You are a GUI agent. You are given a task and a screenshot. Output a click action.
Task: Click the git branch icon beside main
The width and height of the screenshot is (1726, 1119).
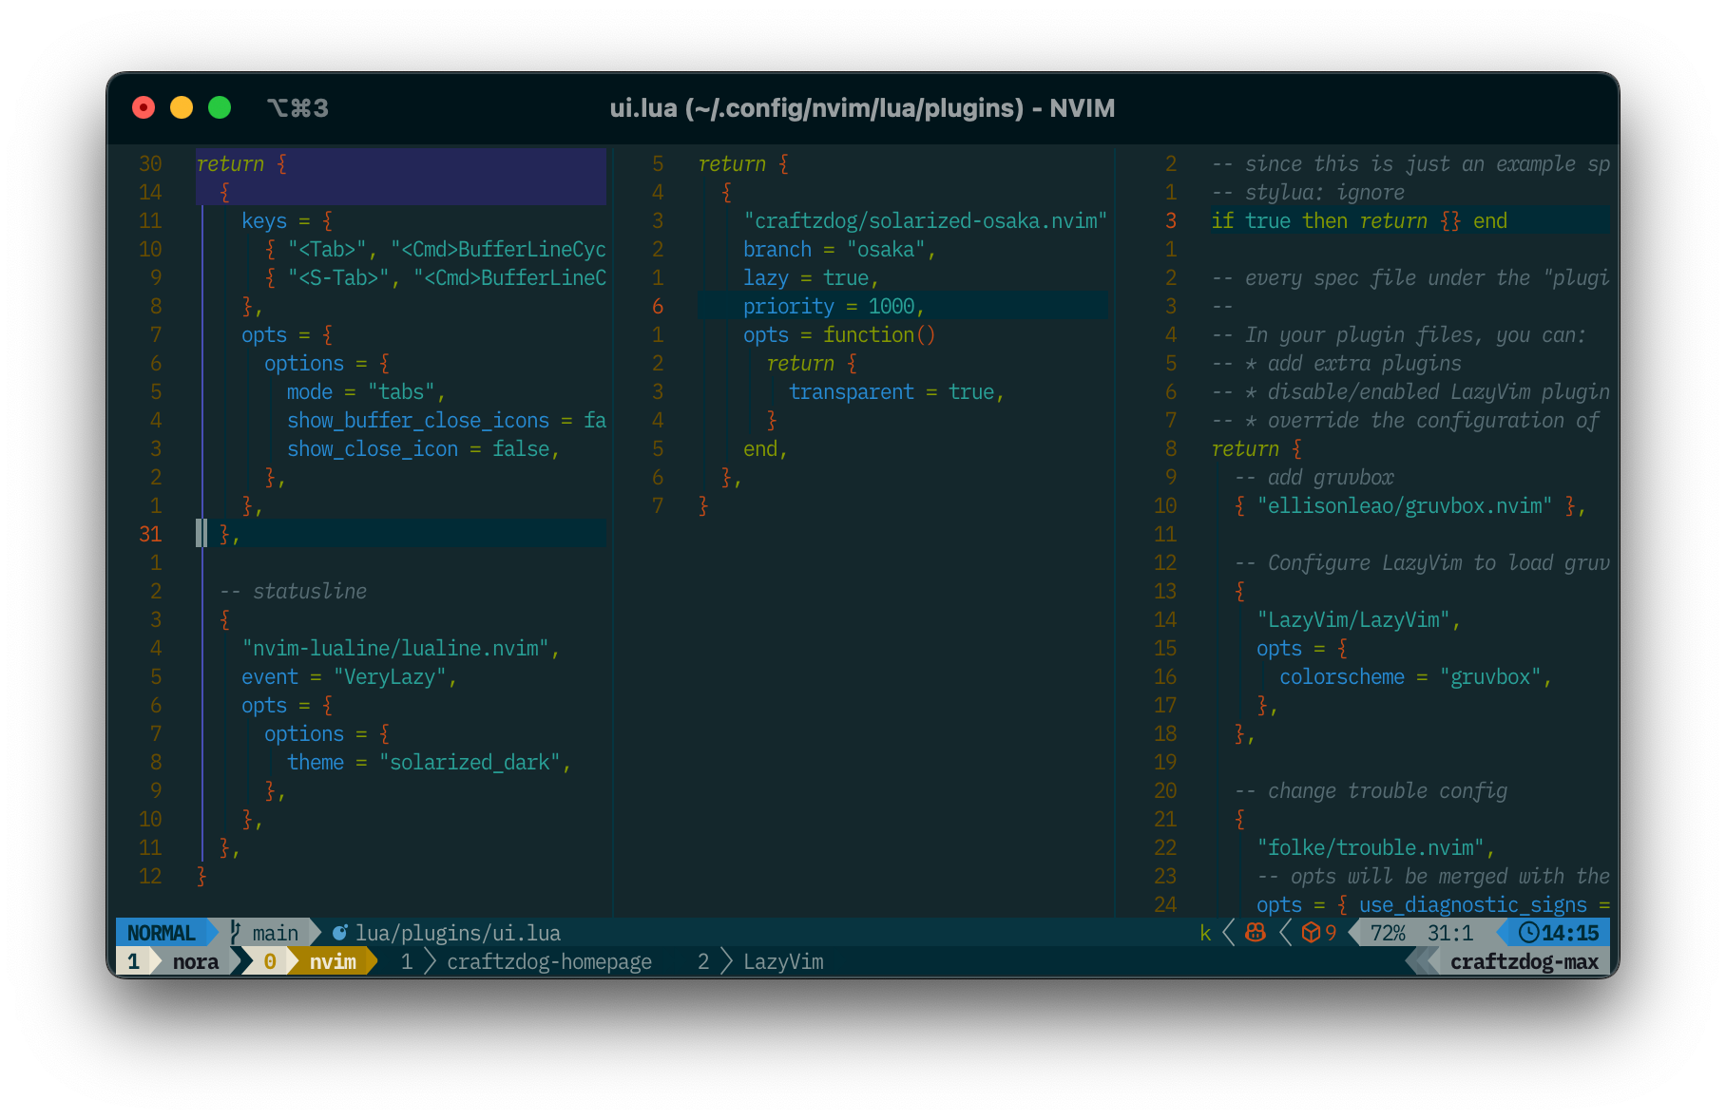click(x=236, y=933)
